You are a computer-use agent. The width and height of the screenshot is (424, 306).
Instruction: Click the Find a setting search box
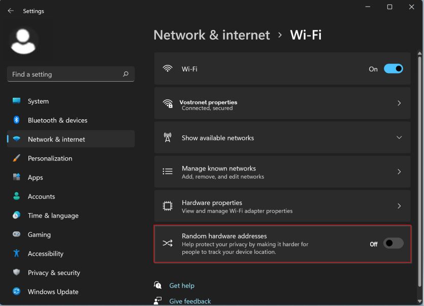click(x=71, y=74)
